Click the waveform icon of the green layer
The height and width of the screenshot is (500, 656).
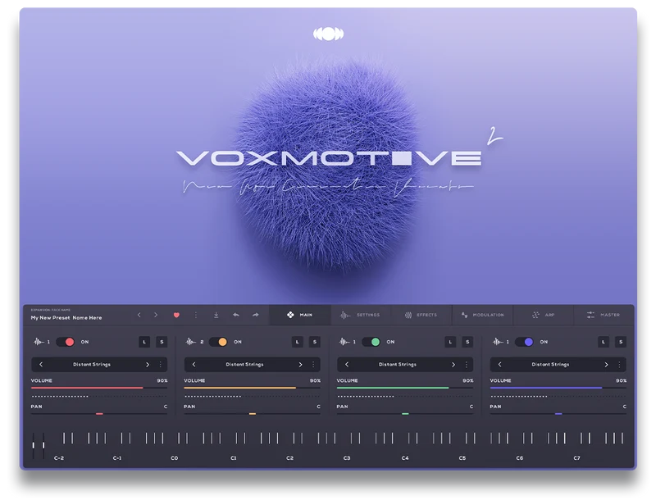pos(344,342)
